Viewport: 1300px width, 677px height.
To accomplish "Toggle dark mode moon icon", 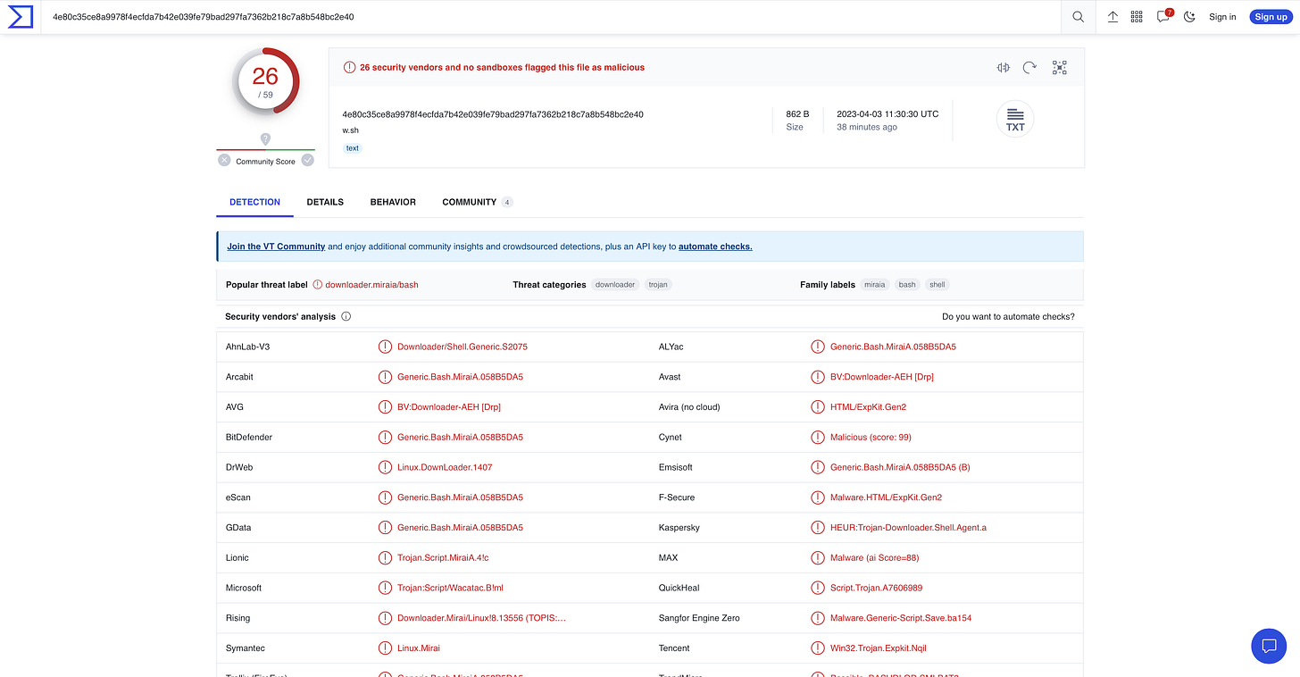I will tap(1189, 17).
